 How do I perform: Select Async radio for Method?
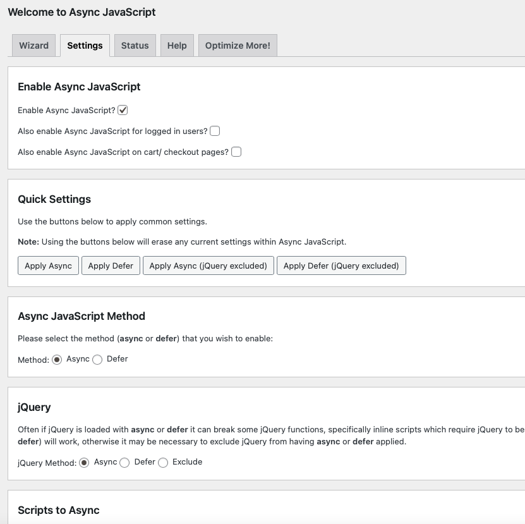coord(57,360)
